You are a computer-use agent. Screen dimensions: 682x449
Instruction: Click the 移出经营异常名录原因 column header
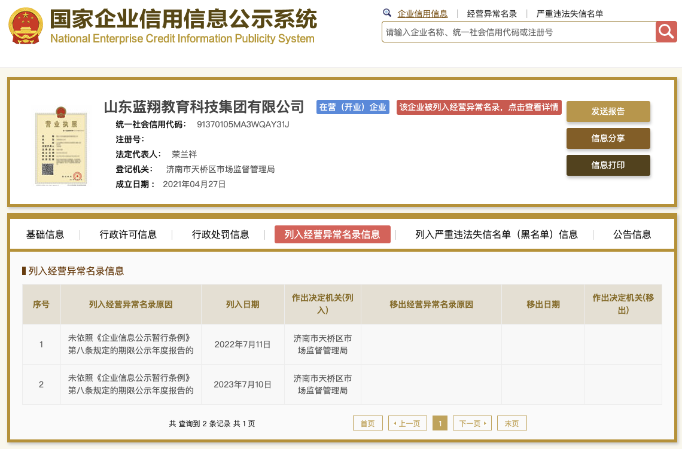pyautogui.click(x=431, y=304)
